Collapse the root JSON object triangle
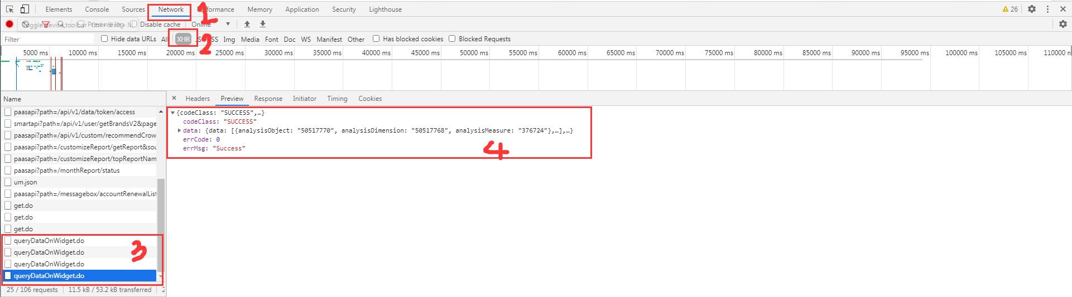 point(172,113)
